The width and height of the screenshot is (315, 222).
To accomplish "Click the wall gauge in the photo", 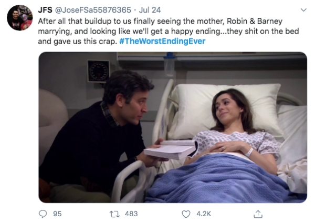I will click(98, 70).
